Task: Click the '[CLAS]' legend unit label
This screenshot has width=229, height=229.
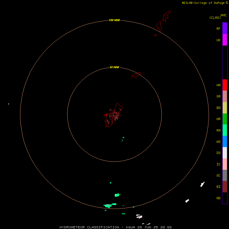Action: click(x=215, y=18)
